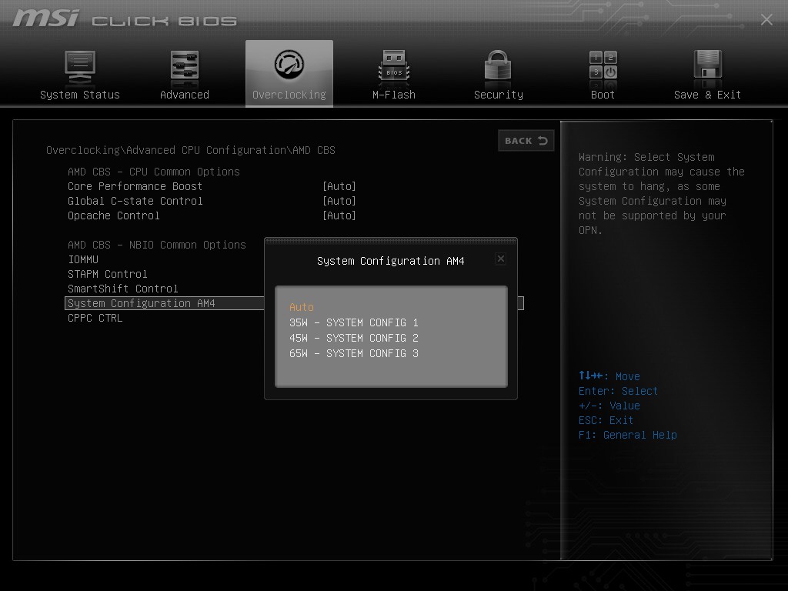The height and width of the screenshot is (591, 788).
Task: Choose 35W - SYSTEM CONFIG 1
Action: tap(354, 322)
